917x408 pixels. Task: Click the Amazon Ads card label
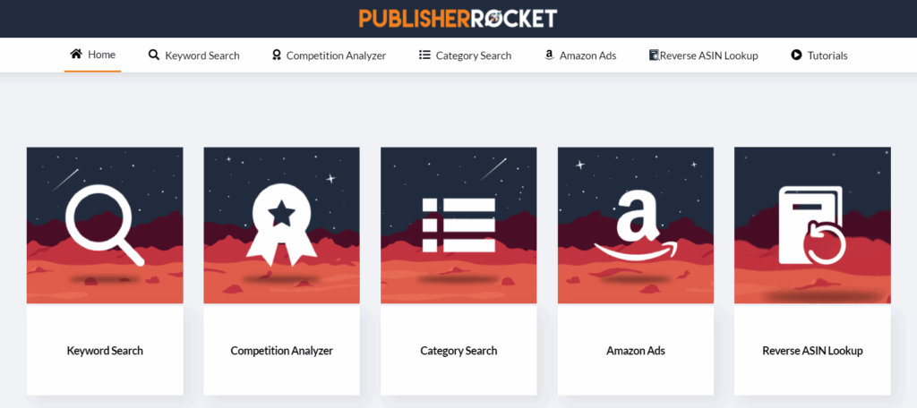[x=636, y=351]
